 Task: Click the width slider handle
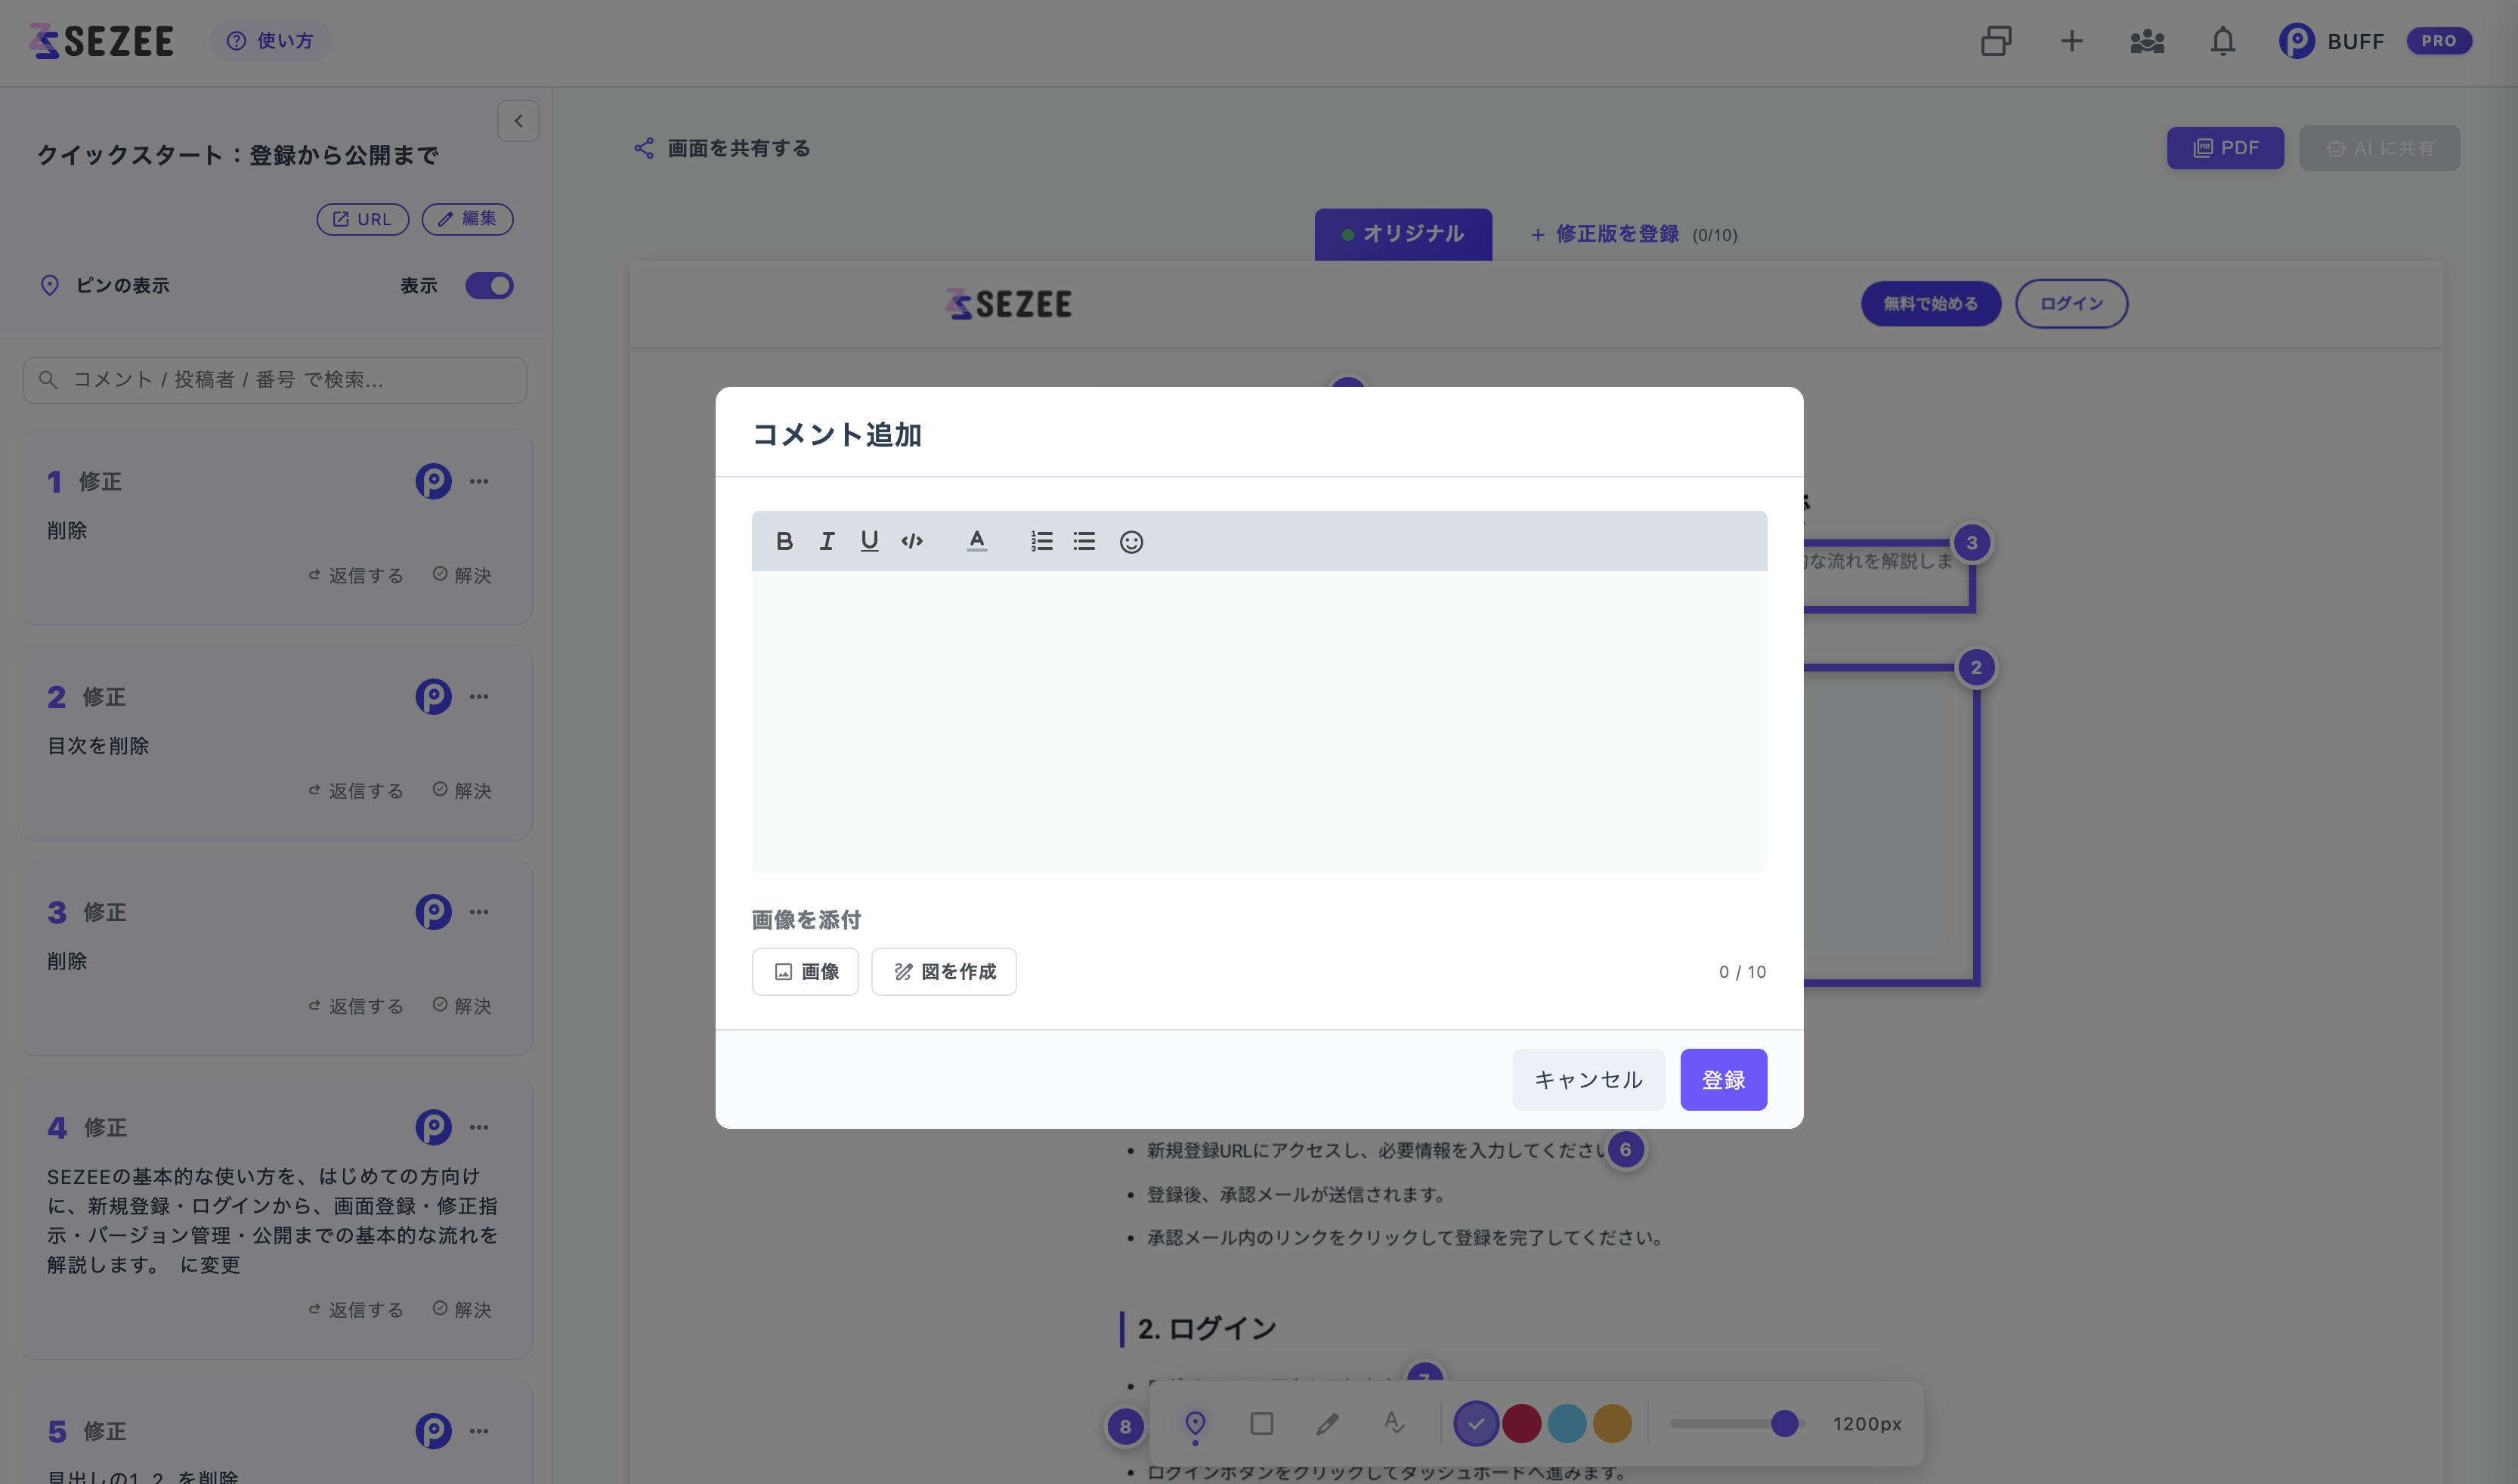pos(1784,1423)
